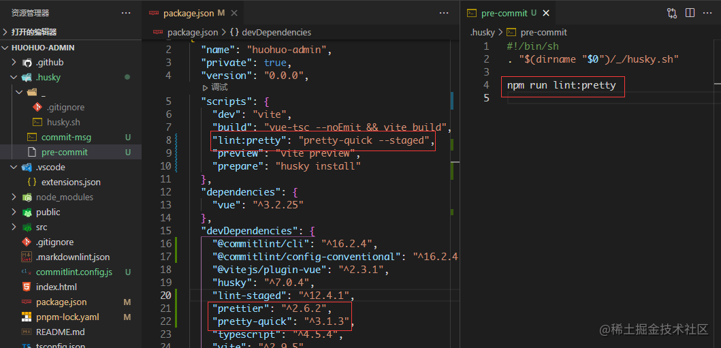Click the 资源管理器 explorer panel title
This screenshot has width=721, height=348.
pyautogui.click(x=31, y=13)
